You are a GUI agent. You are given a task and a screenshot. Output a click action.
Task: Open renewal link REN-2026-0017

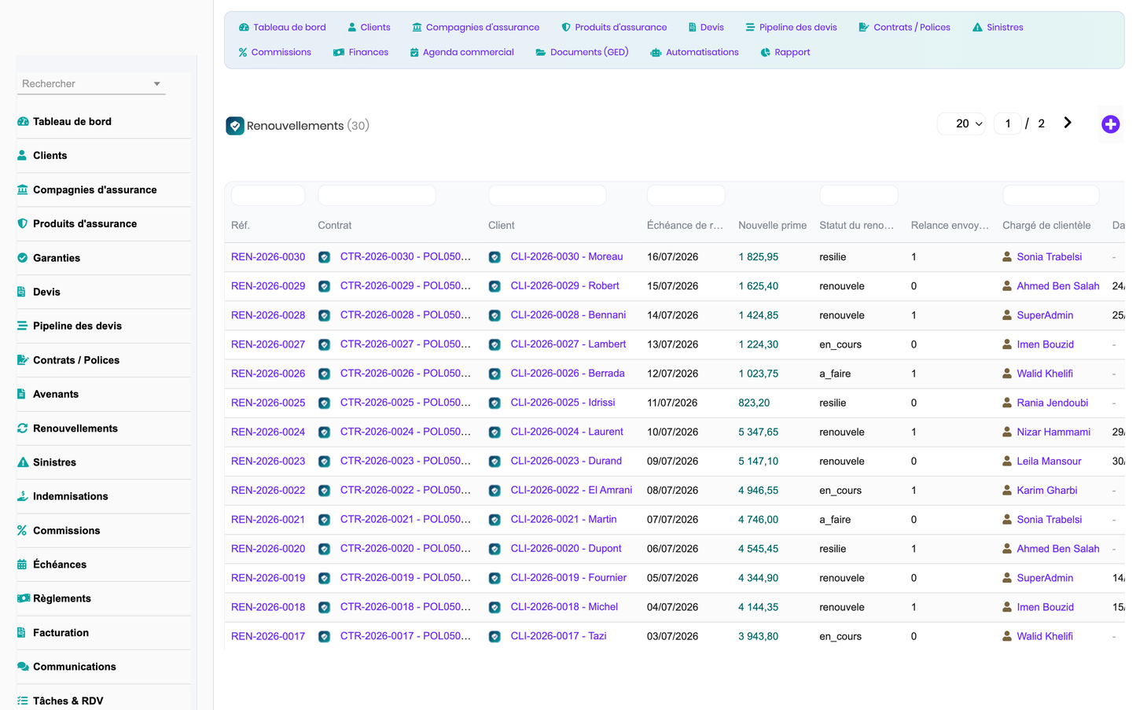pyautogui.click(x=268, y=636)
